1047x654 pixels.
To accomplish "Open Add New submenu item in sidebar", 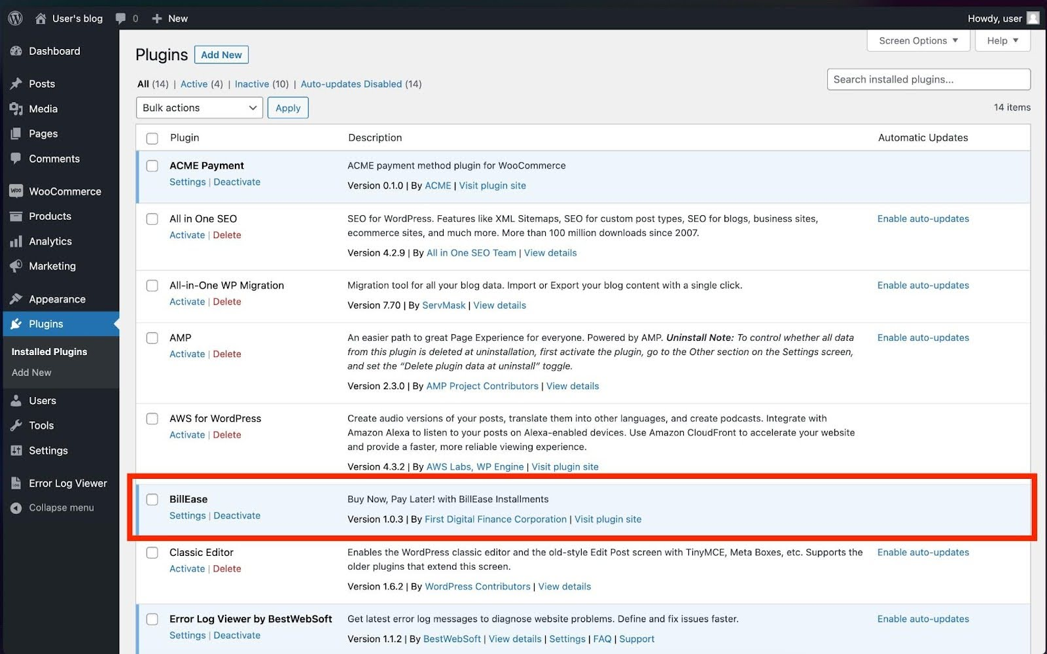I will 31,372.
